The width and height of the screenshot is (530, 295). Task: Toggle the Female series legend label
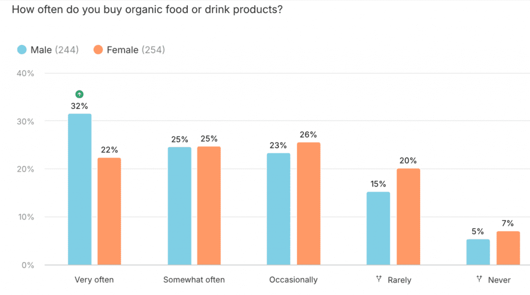(123, 50)
